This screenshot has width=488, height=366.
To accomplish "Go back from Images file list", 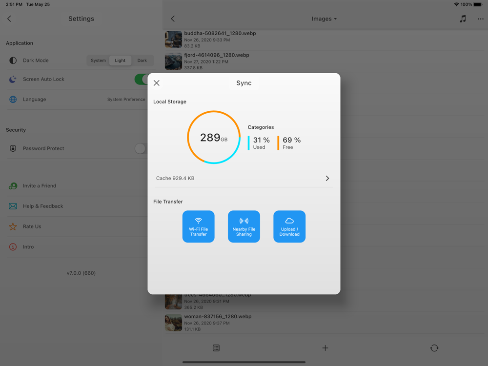I will tap(173, 19).
